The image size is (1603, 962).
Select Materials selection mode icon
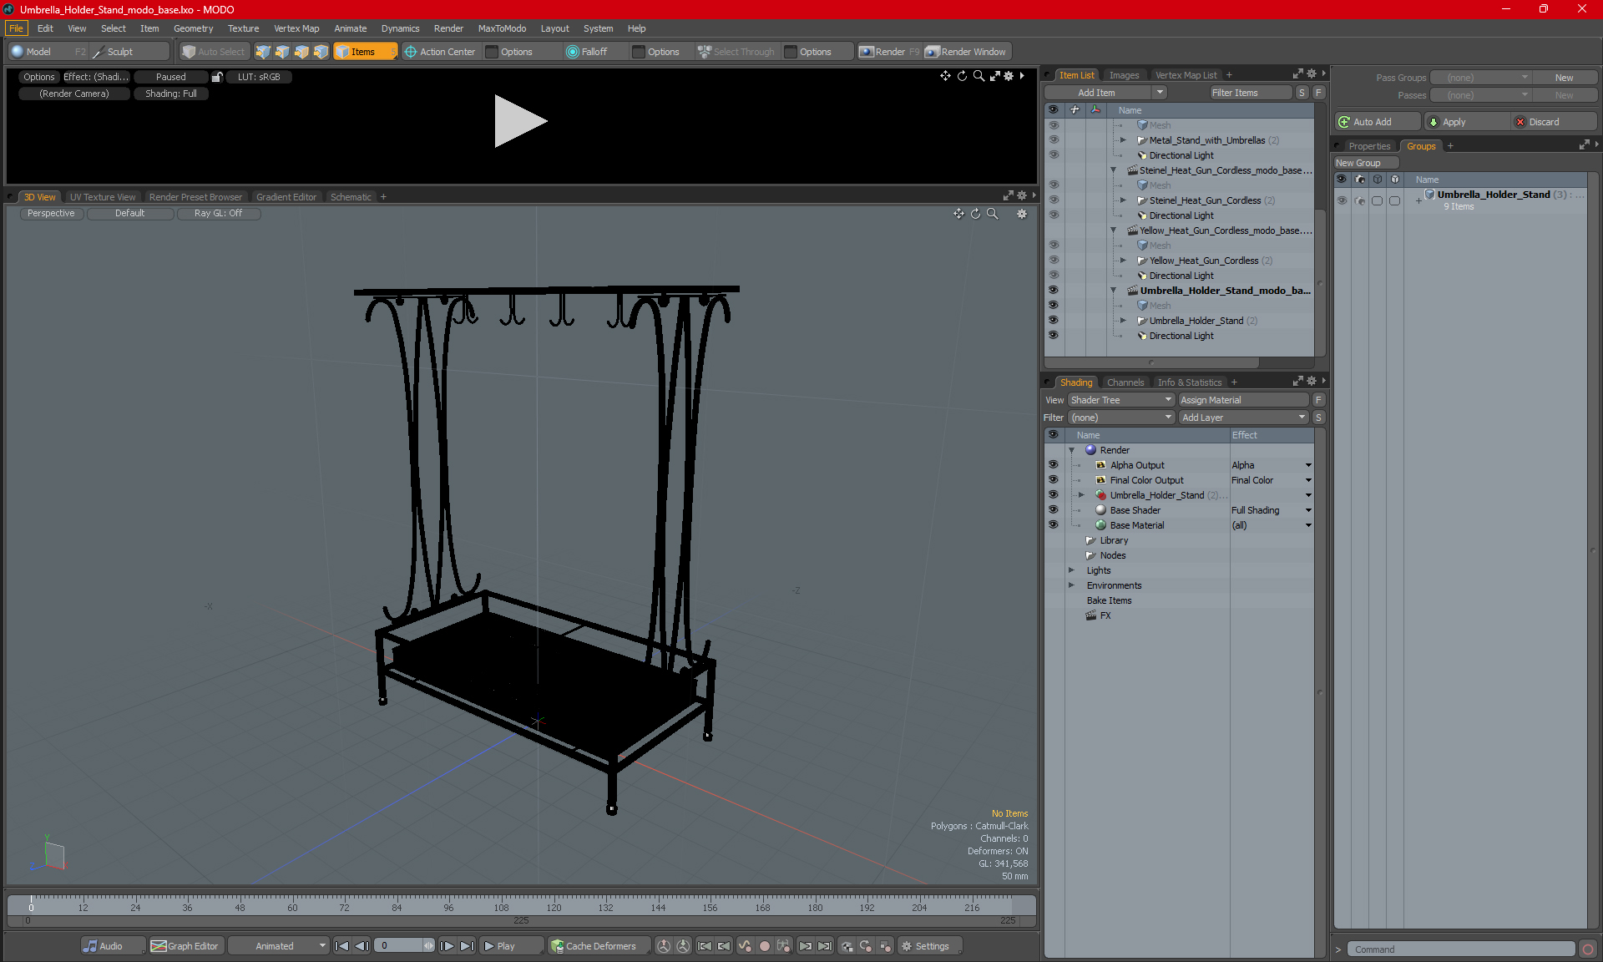click(321, 52)
